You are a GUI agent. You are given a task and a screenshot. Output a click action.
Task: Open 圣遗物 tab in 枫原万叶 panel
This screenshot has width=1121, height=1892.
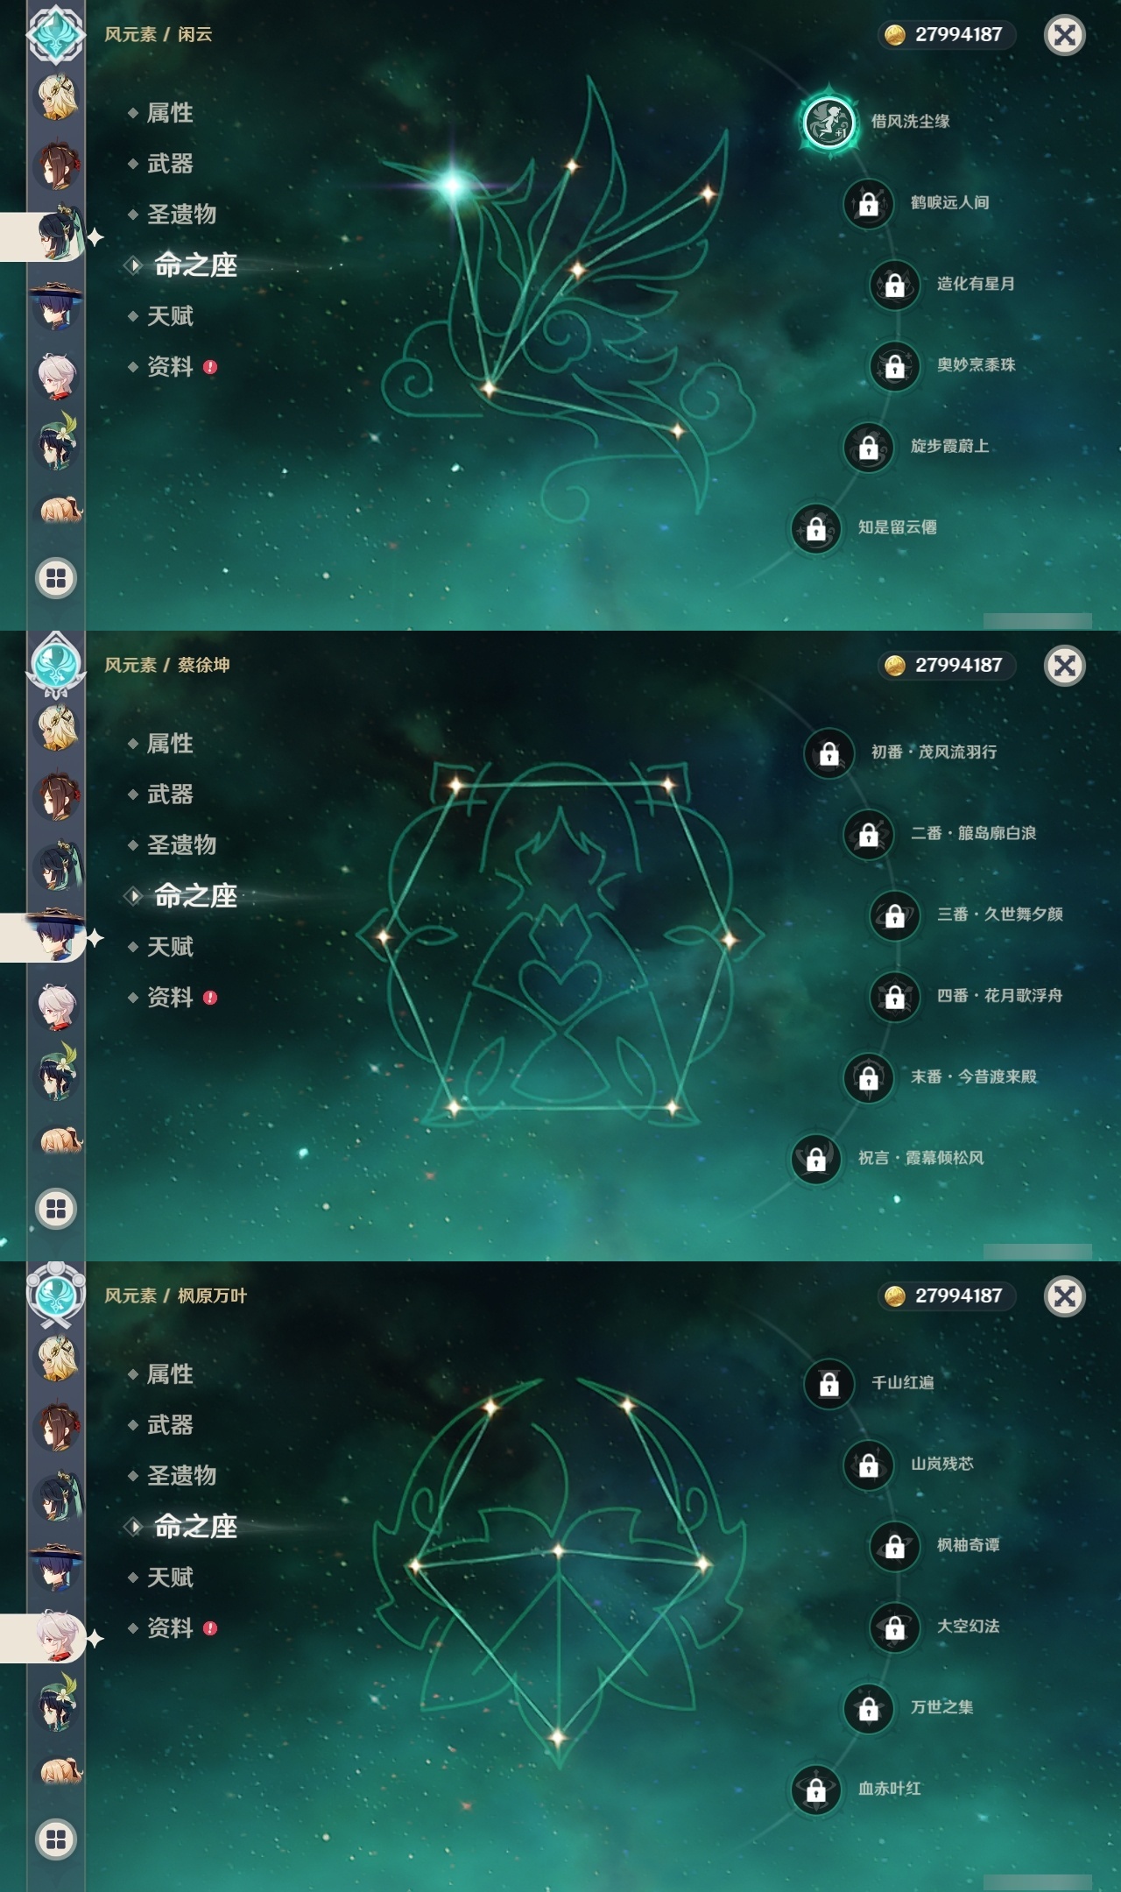coord(181,1476)
